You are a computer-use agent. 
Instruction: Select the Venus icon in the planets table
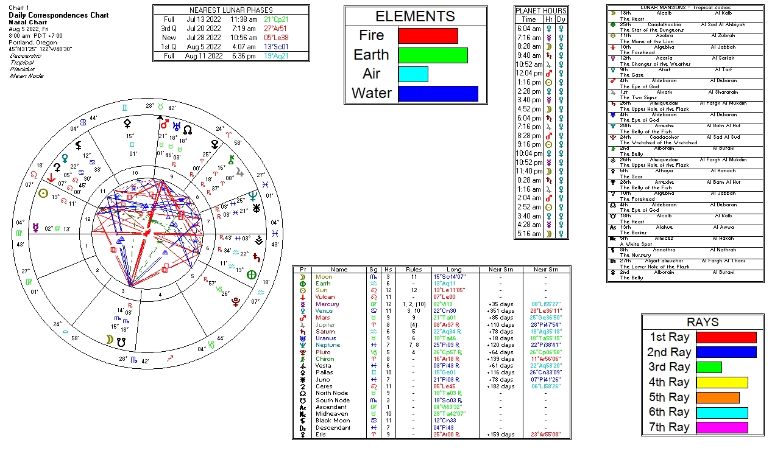[304, 311]
